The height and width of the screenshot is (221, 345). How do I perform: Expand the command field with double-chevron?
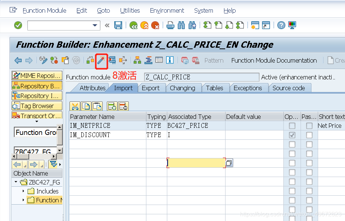tap(107, 25)
